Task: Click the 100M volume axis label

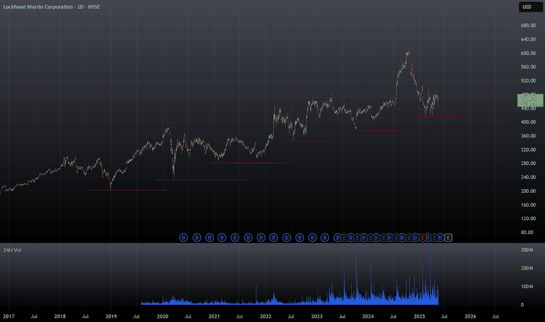Action: (527, 286)
